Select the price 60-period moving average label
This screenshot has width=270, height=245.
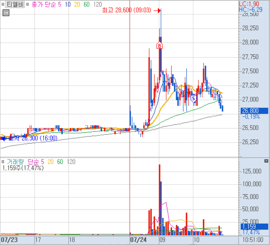86,5
